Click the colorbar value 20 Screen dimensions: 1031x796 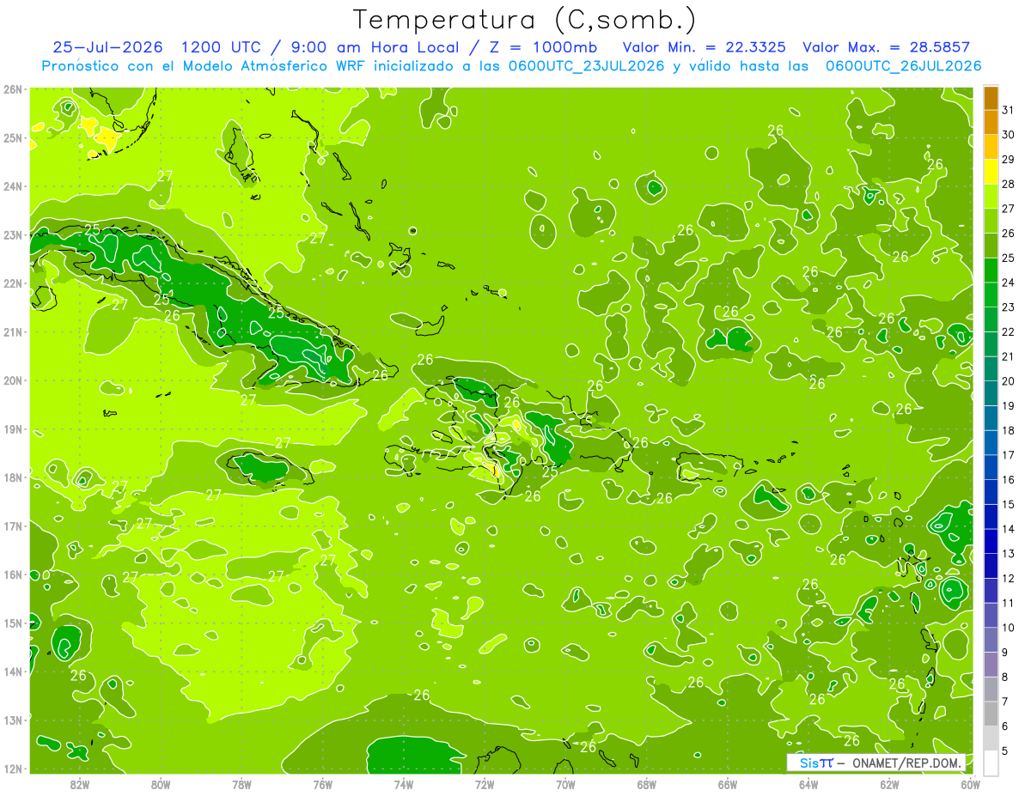(1008, 381)
